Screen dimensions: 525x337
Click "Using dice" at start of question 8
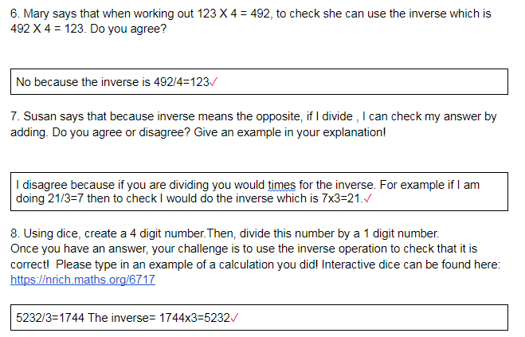pos(52,233)
